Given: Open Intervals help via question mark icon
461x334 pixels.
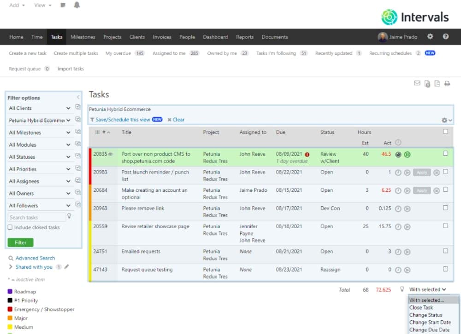Looking at the screenshot, I should pos(446,37).
